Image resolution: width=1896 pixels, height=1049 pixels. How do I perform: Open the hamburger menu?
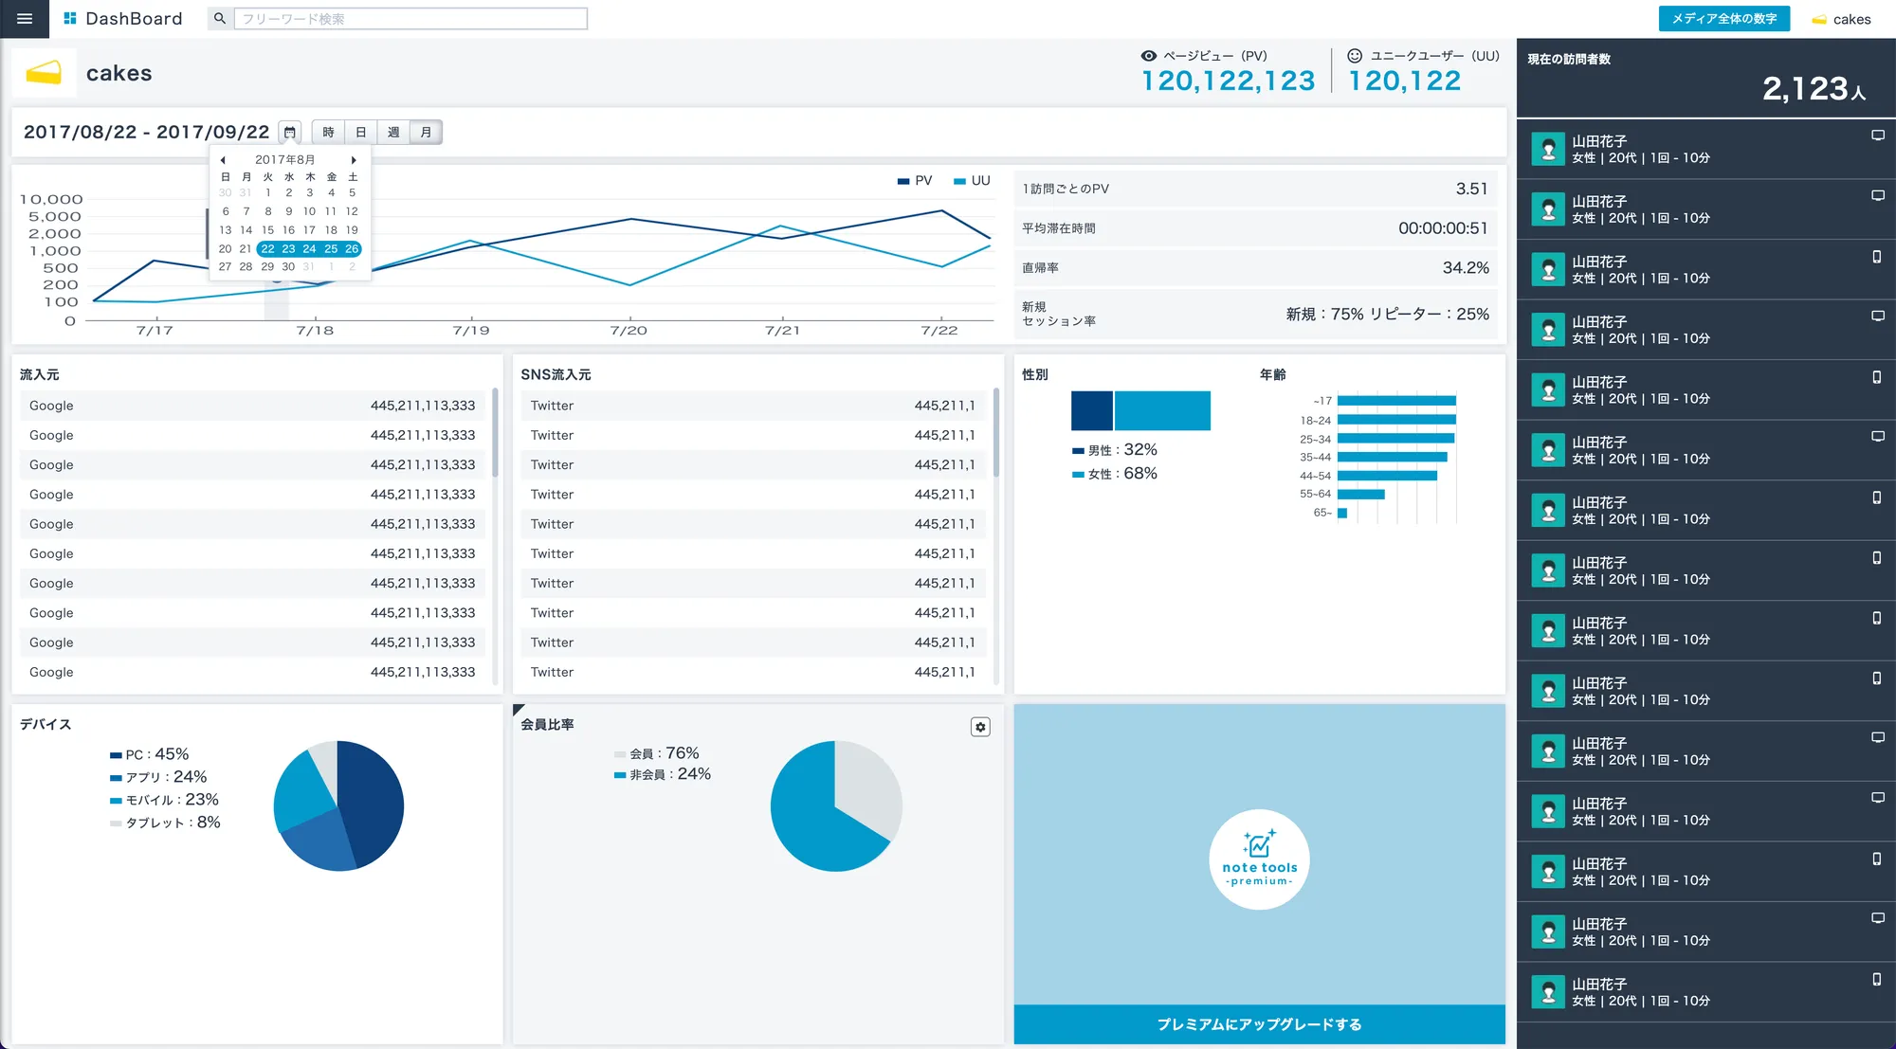25,19
